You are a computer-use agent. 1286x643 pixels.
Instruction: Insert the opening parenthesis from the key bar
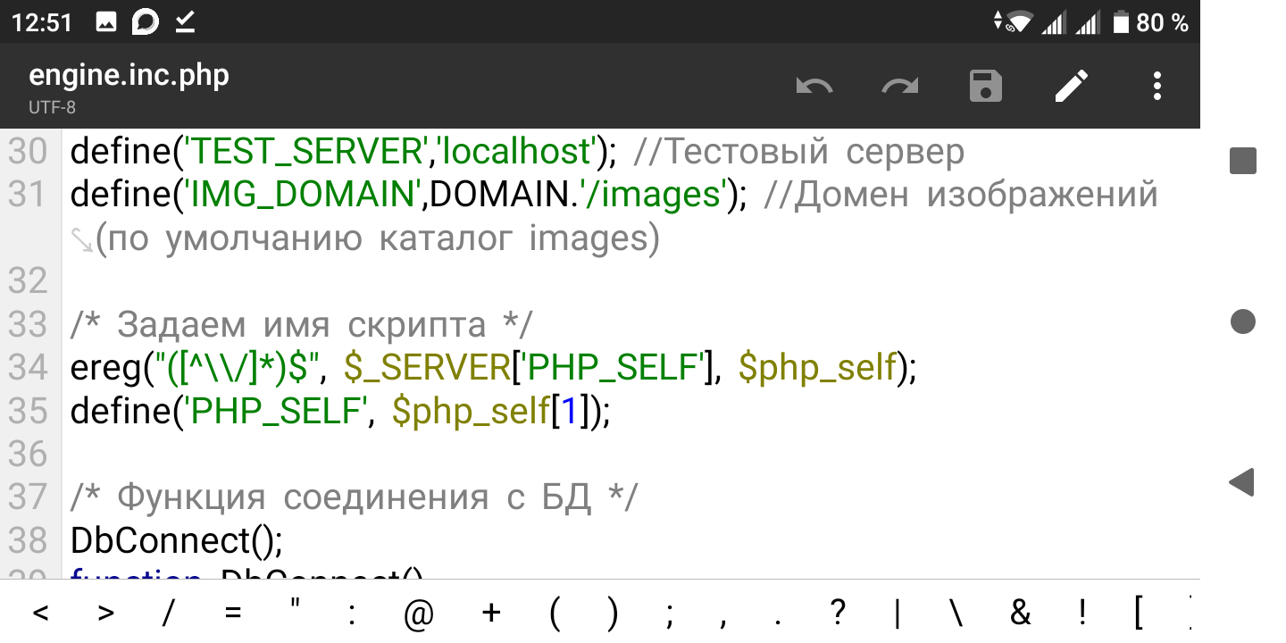coord(555,613)
